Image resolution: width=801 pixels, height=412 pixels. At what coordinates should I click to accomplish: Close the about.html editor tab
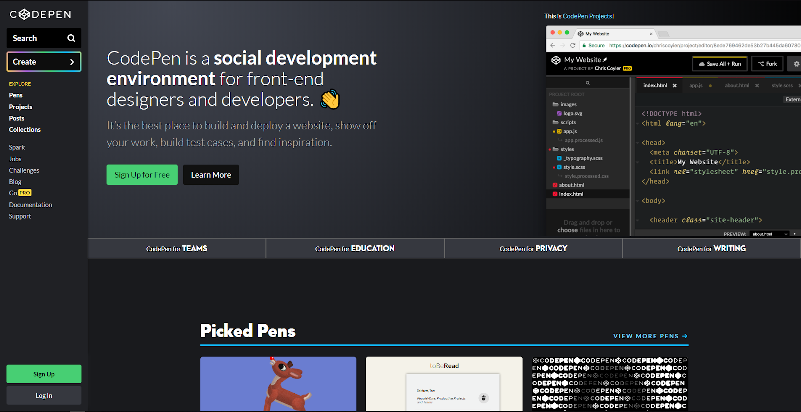pyautogui.click(x=757, y=86)
